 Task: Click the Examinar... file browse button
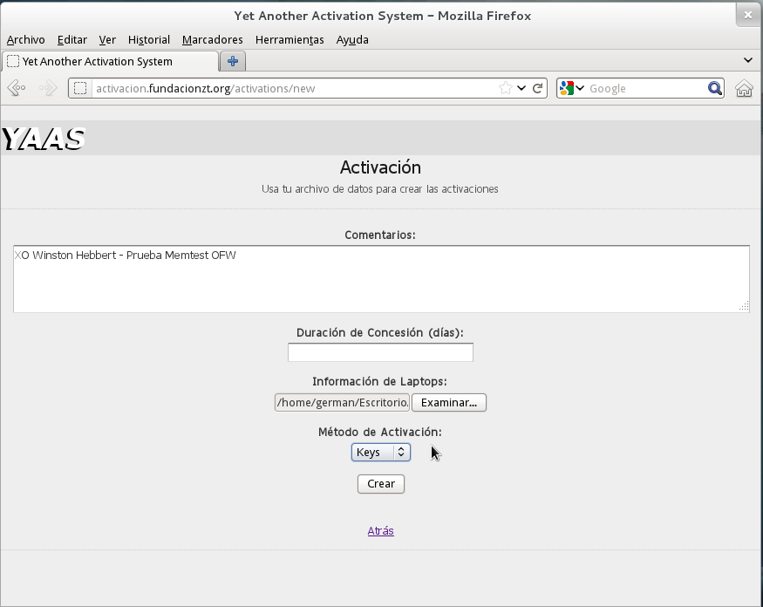(448, 403)
